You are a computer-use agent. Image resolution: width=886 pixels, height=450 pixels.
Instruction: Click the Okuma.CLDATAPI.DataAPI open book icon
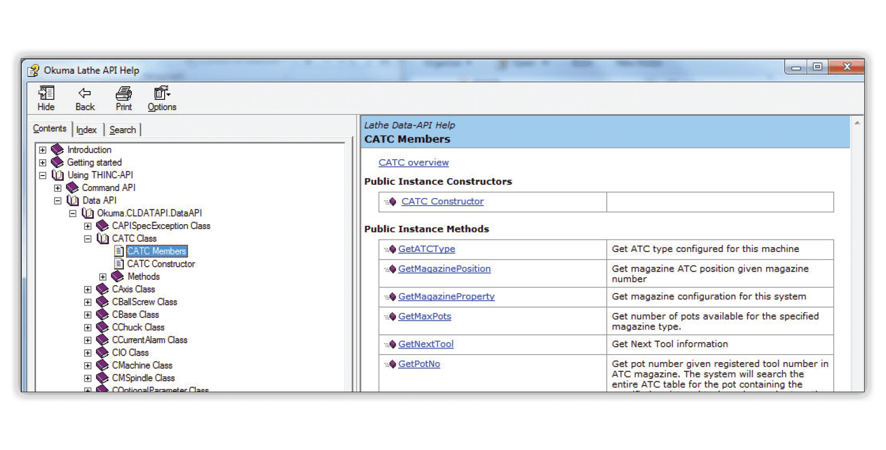coord(87,213)
